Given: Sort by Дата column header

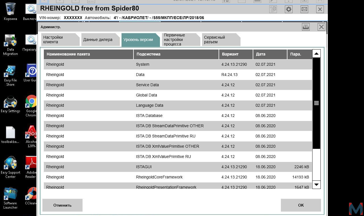Looking at the screenshot, I should (270, 54).
